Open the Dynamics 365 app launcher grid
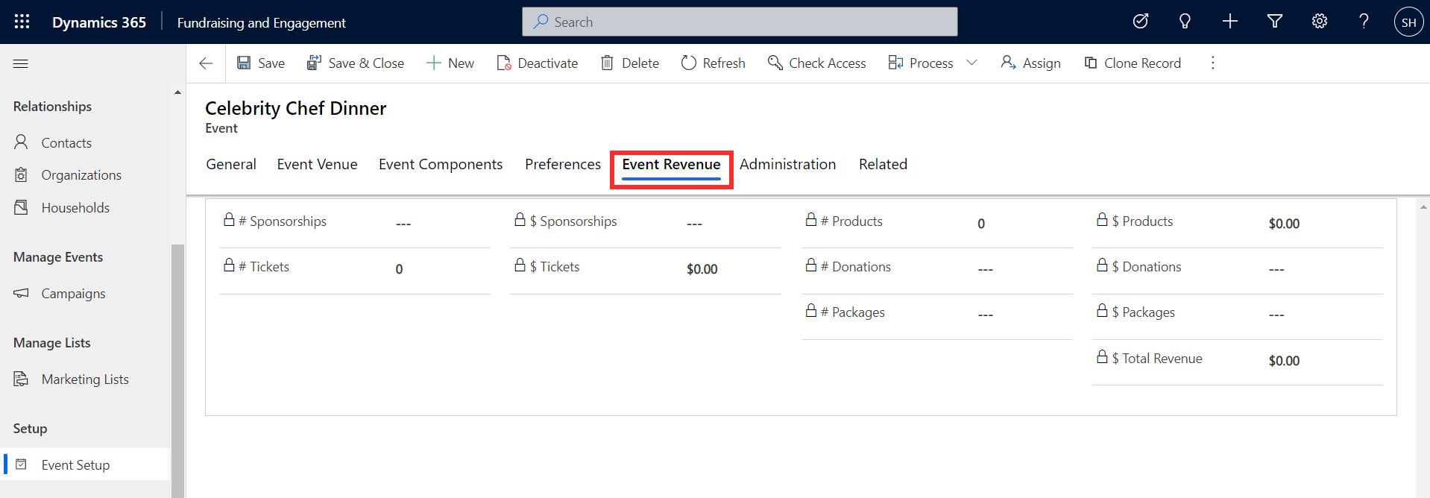1430x498 pixels. pos(22,22)
